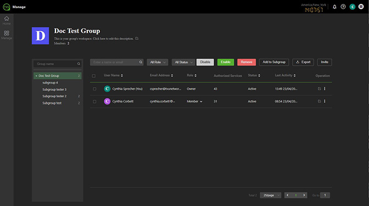Edit Cynthia Sprecher's row
This screenshot has height=206, width=369.
pyautogui.click(x=320, y=89)
